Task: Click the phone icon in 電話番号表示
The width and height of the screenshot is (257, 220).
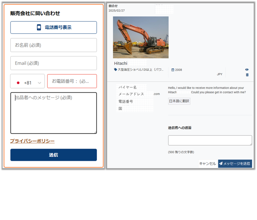Action: click(39, 27)
